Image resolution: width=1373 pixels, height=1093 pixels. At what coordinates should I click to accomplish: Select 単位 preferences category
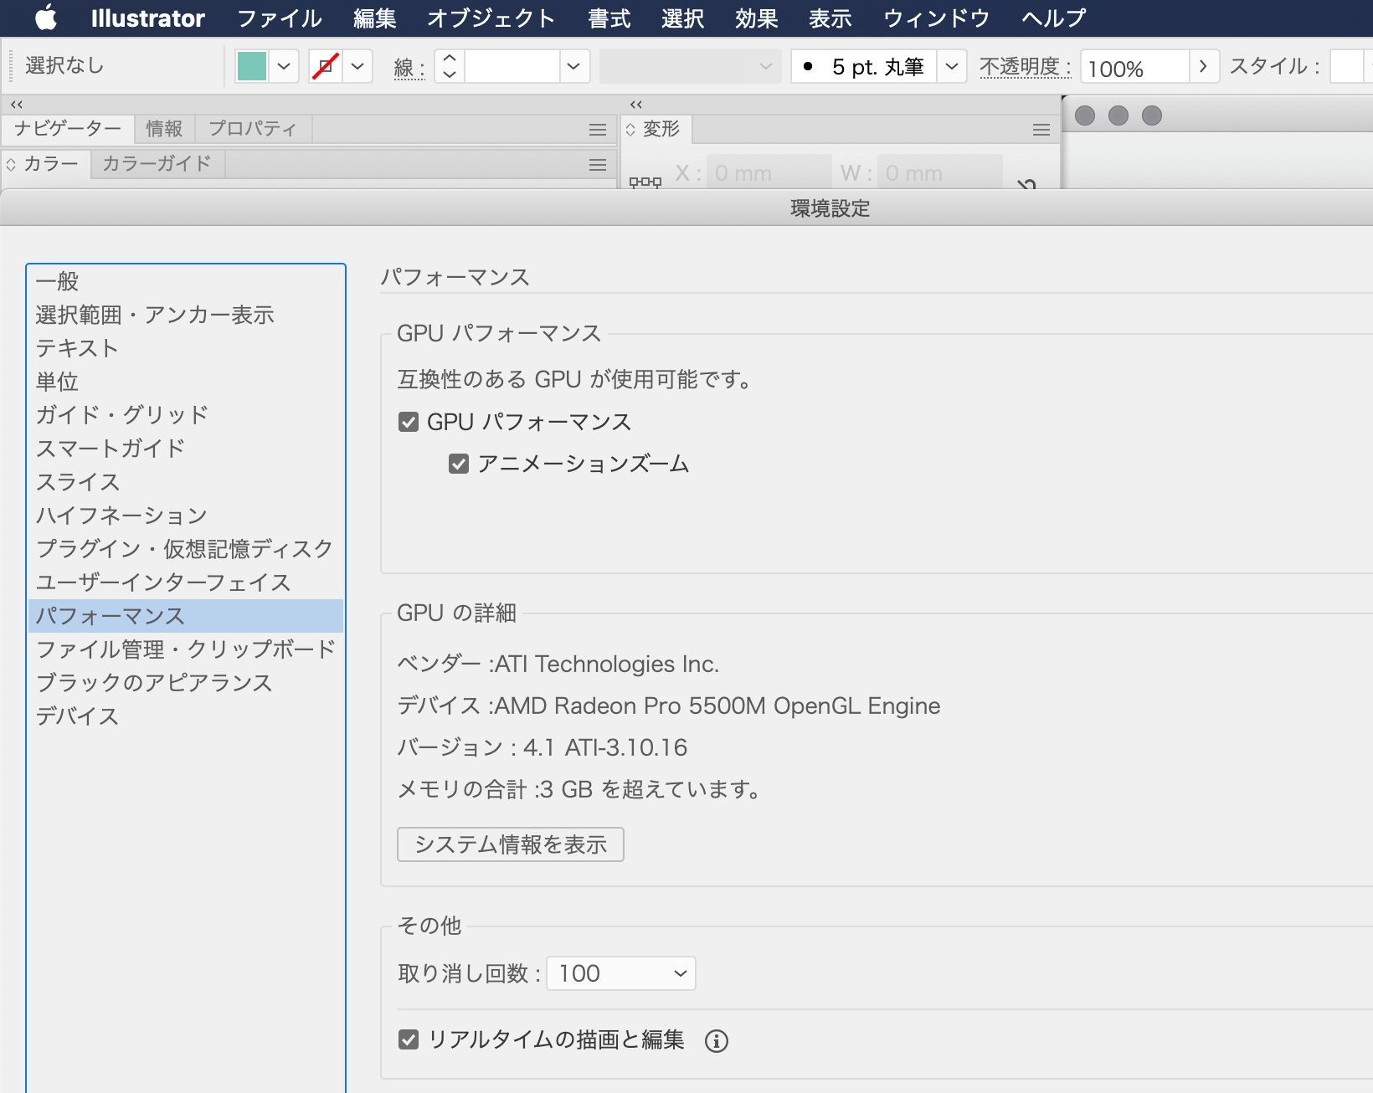tap(186, 382)
